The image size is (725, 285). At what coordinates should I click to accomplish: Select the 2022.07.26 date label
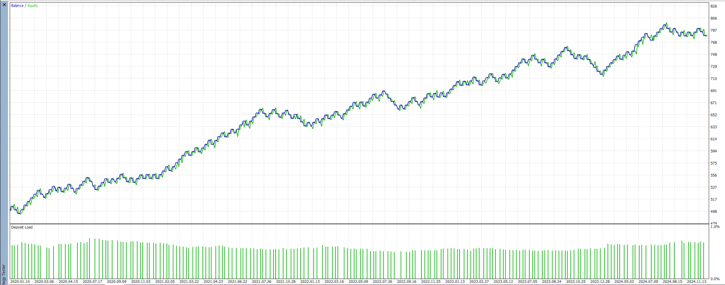point(383,282)
